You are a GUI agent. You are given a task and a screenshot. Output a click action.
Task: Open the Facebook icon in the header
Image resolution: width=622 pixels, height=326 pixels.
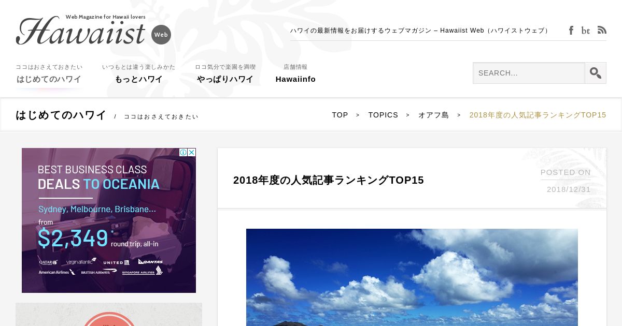tap(571, 31)
